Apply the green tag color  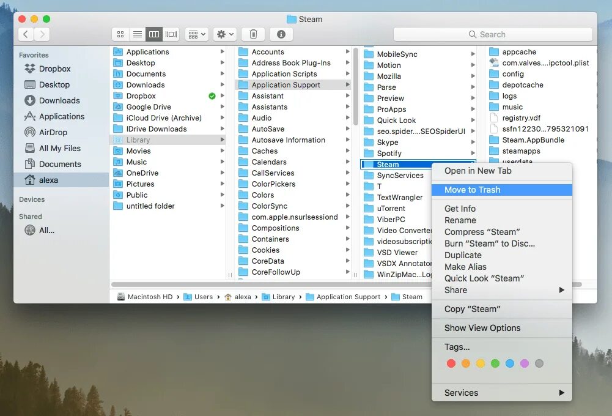495,363
